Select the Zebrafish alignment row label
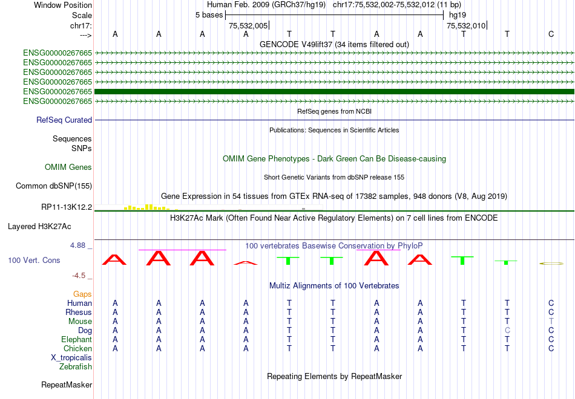This screenshot has height=399, width=575. click(x=76, y=367)
